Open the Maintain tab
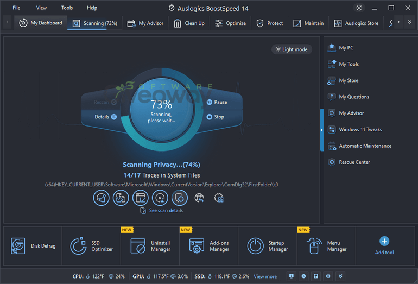This screenshot has width=418, height=284. pyautogui.click(x=308, y=23)
